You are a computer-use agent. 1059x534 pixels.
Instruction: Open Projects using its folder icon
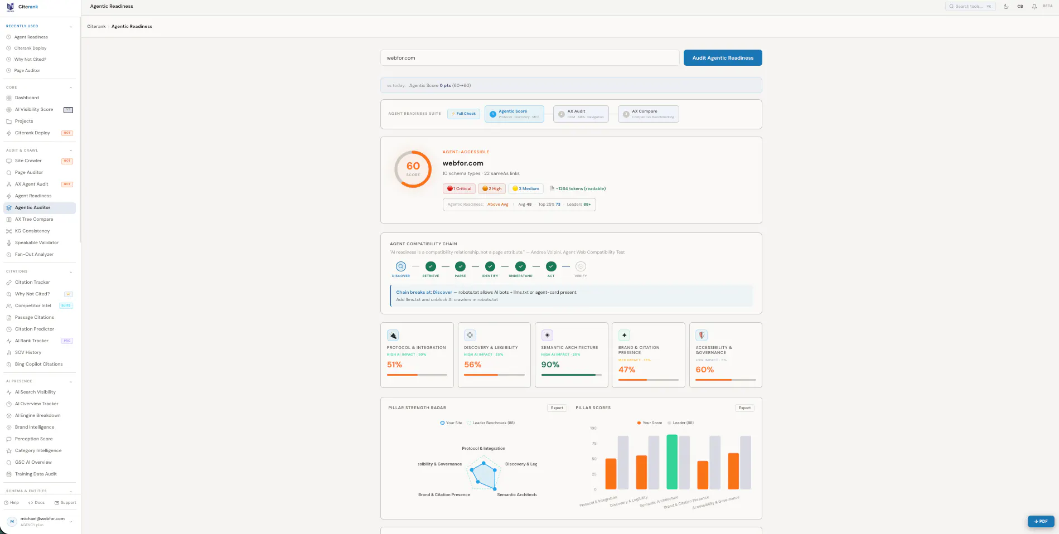click(9, 122)
